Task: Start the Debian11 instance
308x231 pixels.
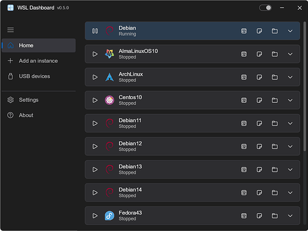Action: coord(95,123)
